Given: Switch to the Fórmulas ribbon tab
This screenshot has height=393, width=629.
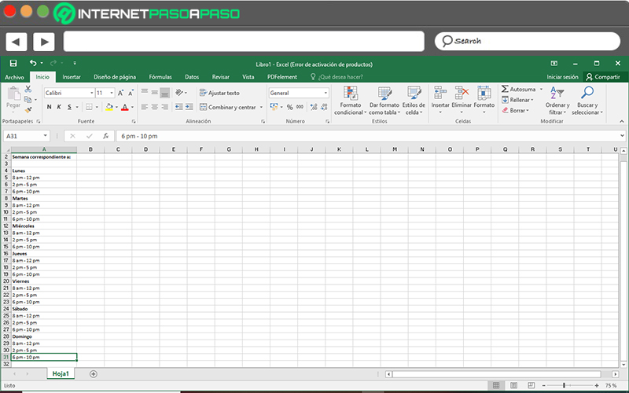Looking at the screenshot, I should [160, 77].
